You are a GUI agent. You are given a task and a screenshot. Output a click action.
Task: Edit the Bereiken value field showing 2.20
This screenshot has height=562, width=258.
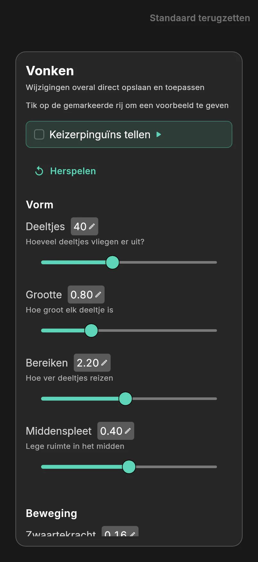(92, 363)
